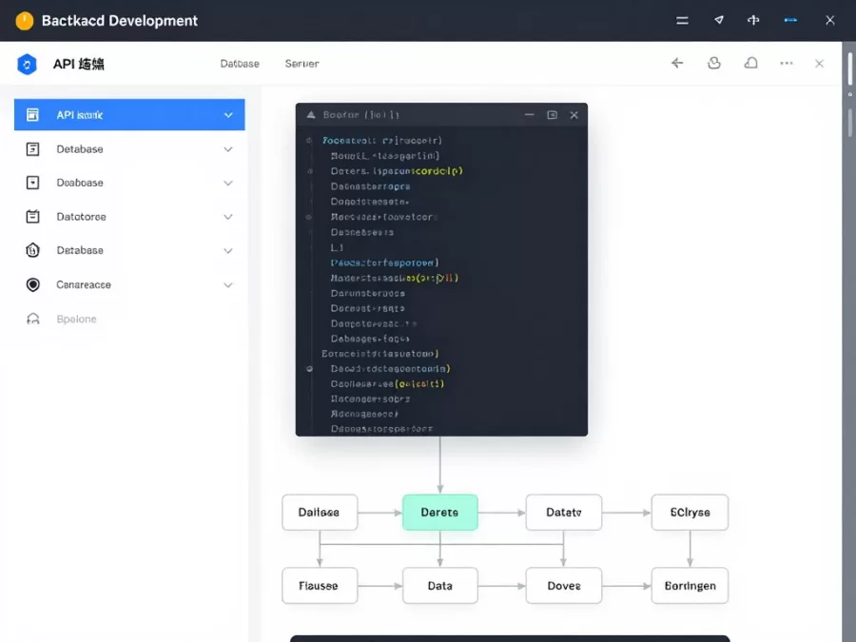The image size is (856, 642).
Task: Close the API panel with toolbar X
Action: (820, 64)
